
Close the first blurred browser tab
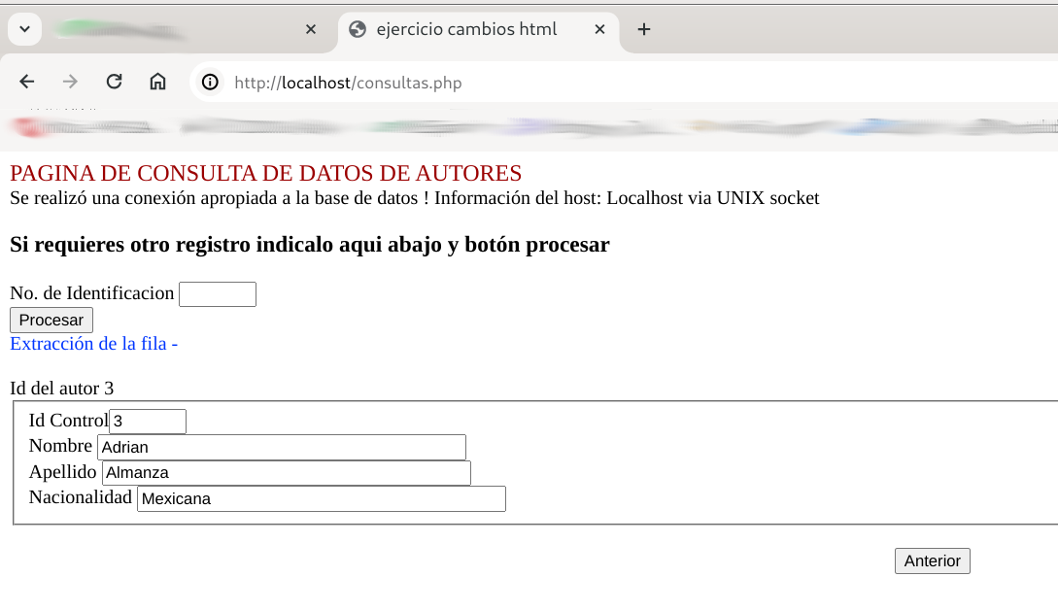[311, 29]
